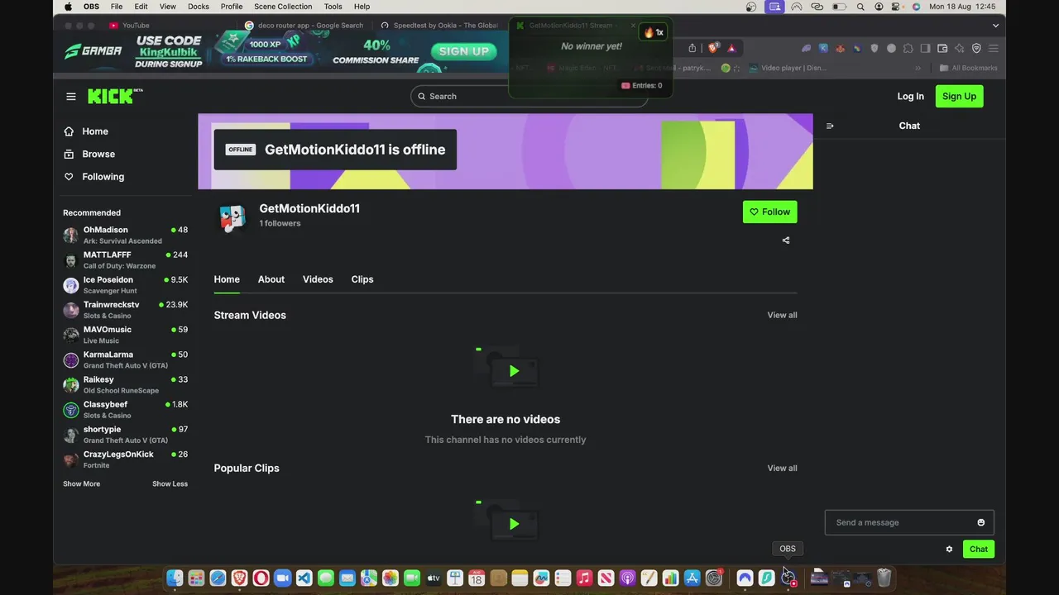
Task: Click Show Less under Recommended
Action: coord(170,483)
